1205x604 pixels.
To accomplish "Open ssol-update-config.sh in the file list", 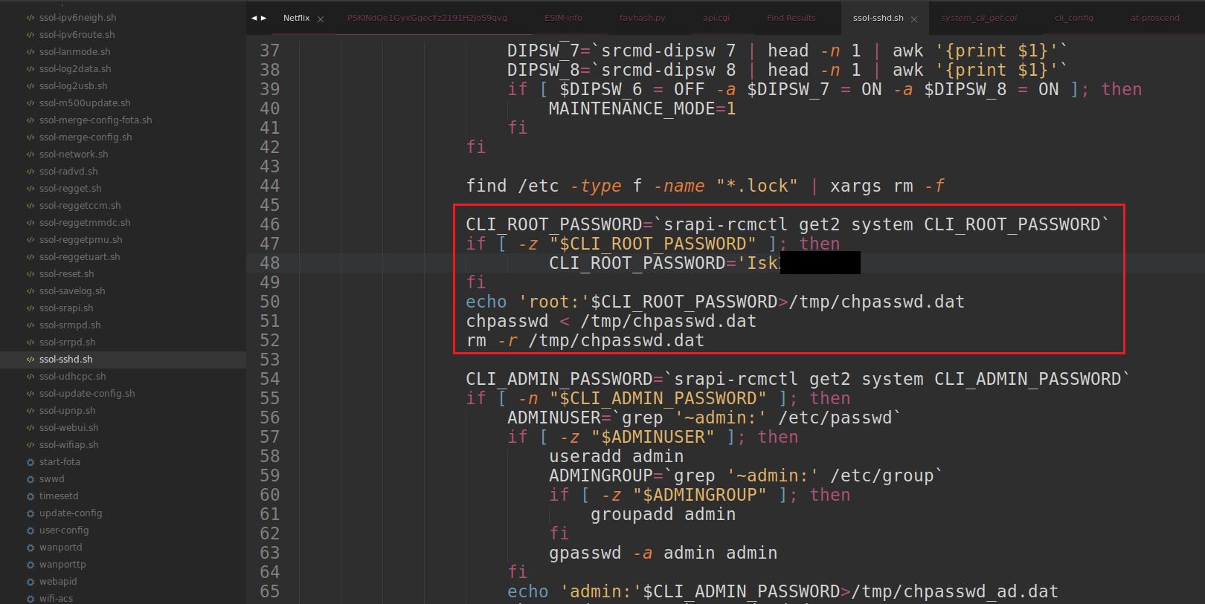I will (x=87, y=394).
